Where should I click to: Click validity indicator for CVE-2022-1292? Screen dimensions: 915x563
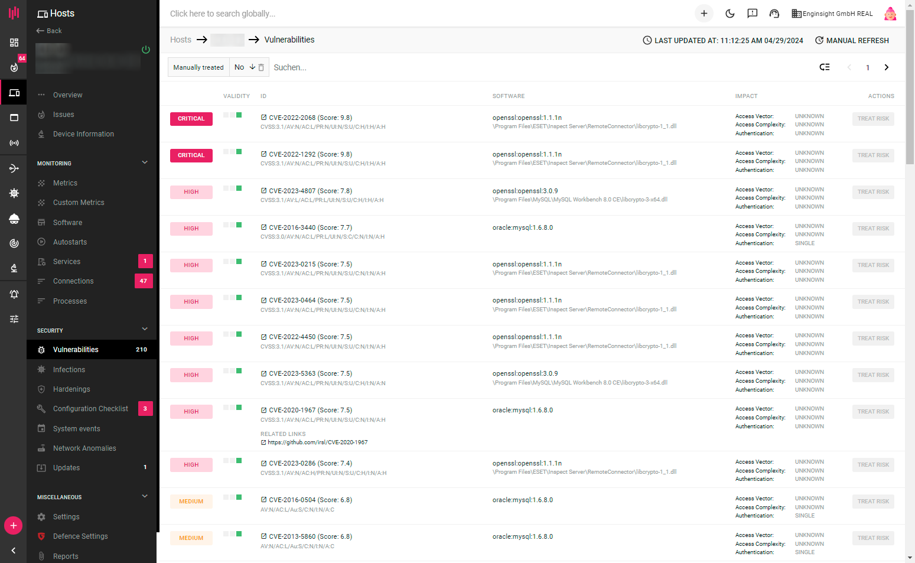click(233, 152)
